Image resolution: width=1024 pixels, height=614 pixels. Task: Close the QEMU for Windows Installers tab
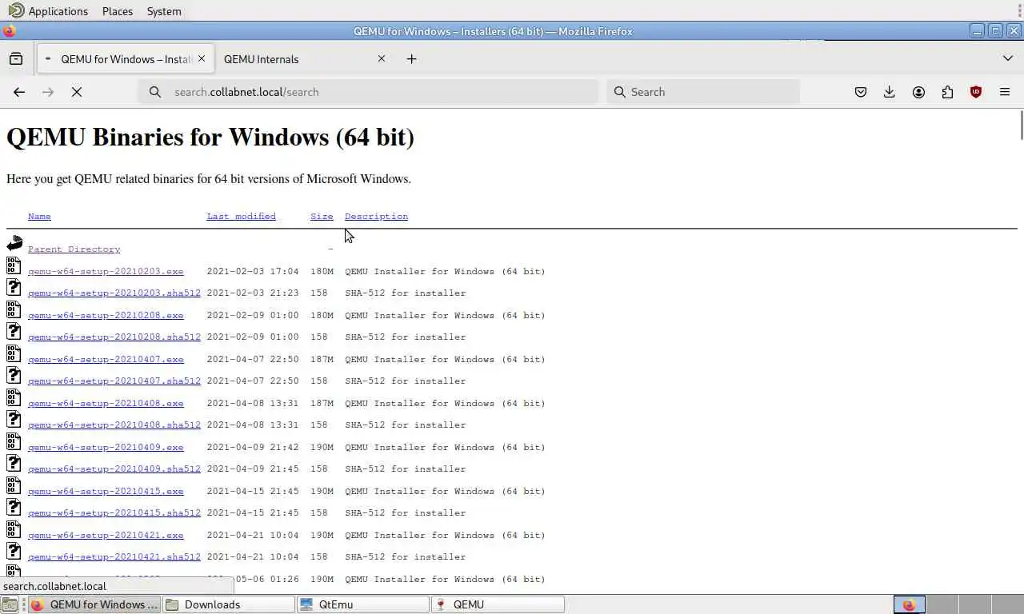point(202,58)
